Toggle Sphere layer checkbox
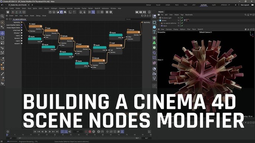Image resolution: width=255 pixels, height=143 pixels. coord(178,20)
